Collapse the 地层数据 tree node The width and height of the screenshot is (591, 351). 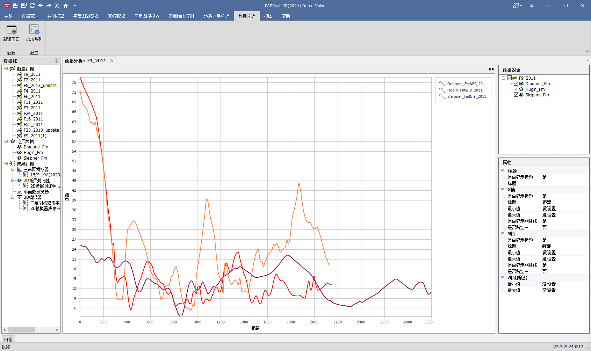coord(6,141)
